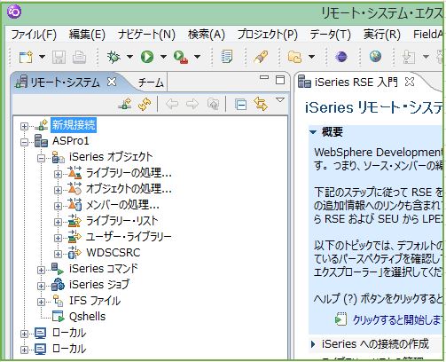
Task: Select Qshells tree item
Action: 87,317
